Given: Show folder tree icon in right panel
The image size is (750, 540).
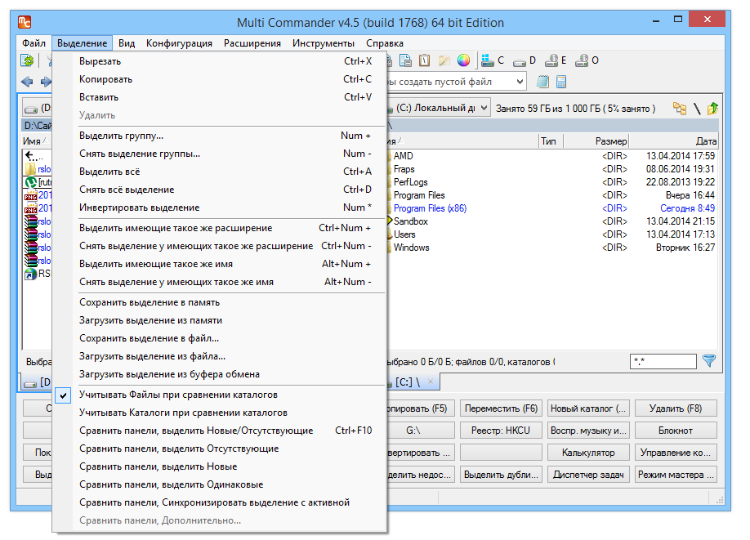Looking at the screenshot, I should [679, 108].
